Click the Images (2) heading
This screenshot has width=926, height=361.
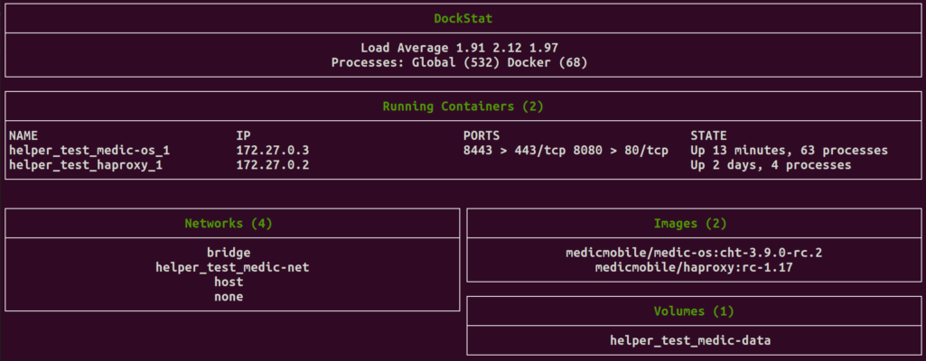coord(690,224)
